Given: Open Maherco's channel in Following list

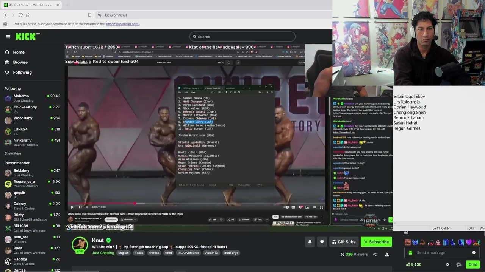Looking at the screenshot, I should [32, 98].
